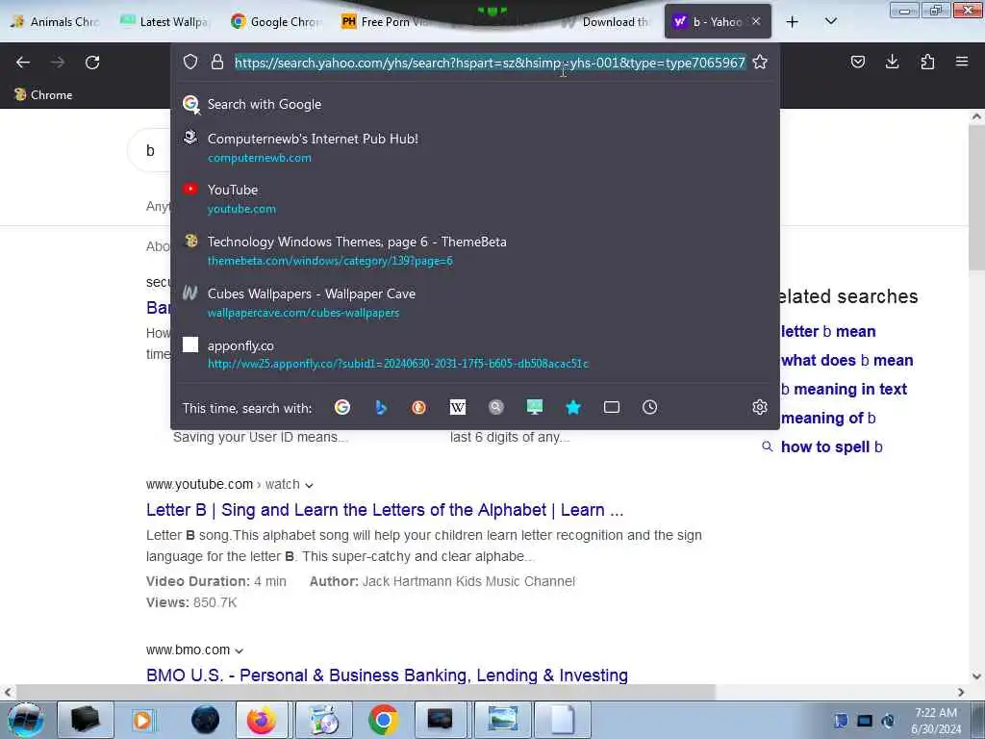This screenshot has width=985, height=739.
Task: Open the blue globe taskbar icon
Action: 205,720
